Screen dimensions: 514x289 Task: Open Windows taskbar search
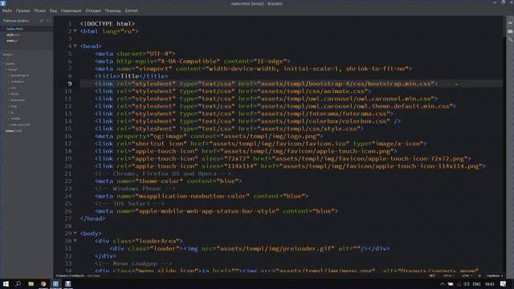click(x=18, y=283)
